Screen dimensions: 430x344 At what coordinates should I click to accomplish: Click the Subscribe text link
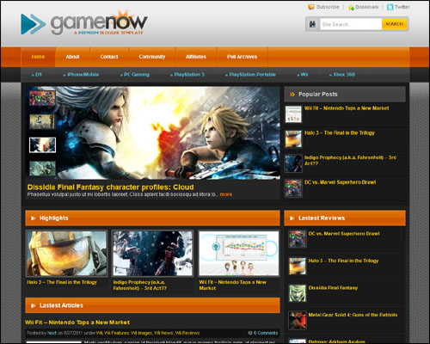click(328, 7)
